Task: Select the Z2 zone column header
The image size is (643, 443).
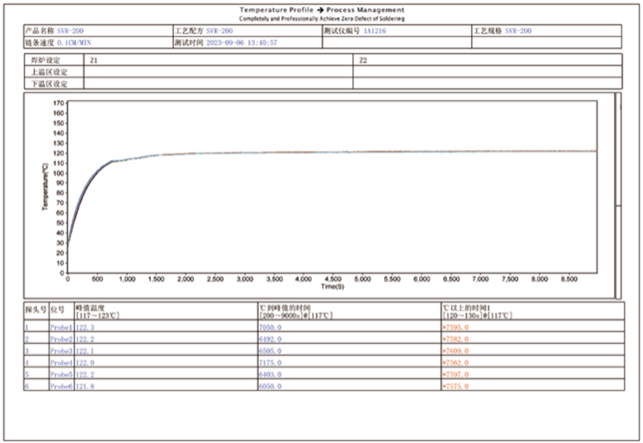Action: (362, 60)
